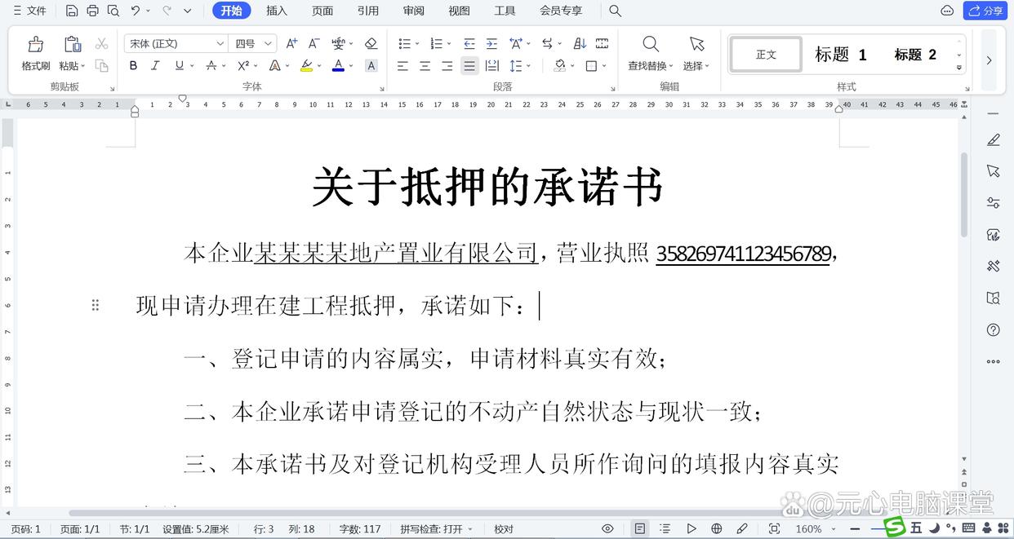Open the 文件 (File) menu
Viewport: 1014px width, 539px height.
point(29,11)
